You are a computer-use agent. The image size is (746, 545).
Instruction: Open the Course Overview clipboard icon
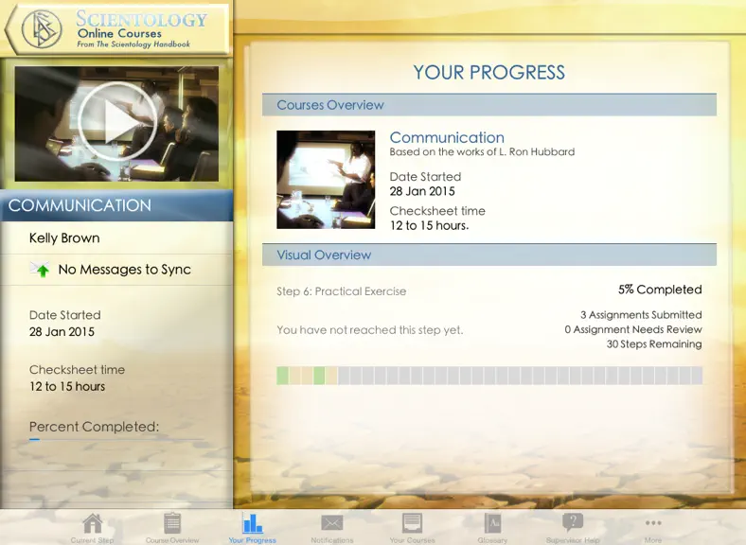click(172, 523)
